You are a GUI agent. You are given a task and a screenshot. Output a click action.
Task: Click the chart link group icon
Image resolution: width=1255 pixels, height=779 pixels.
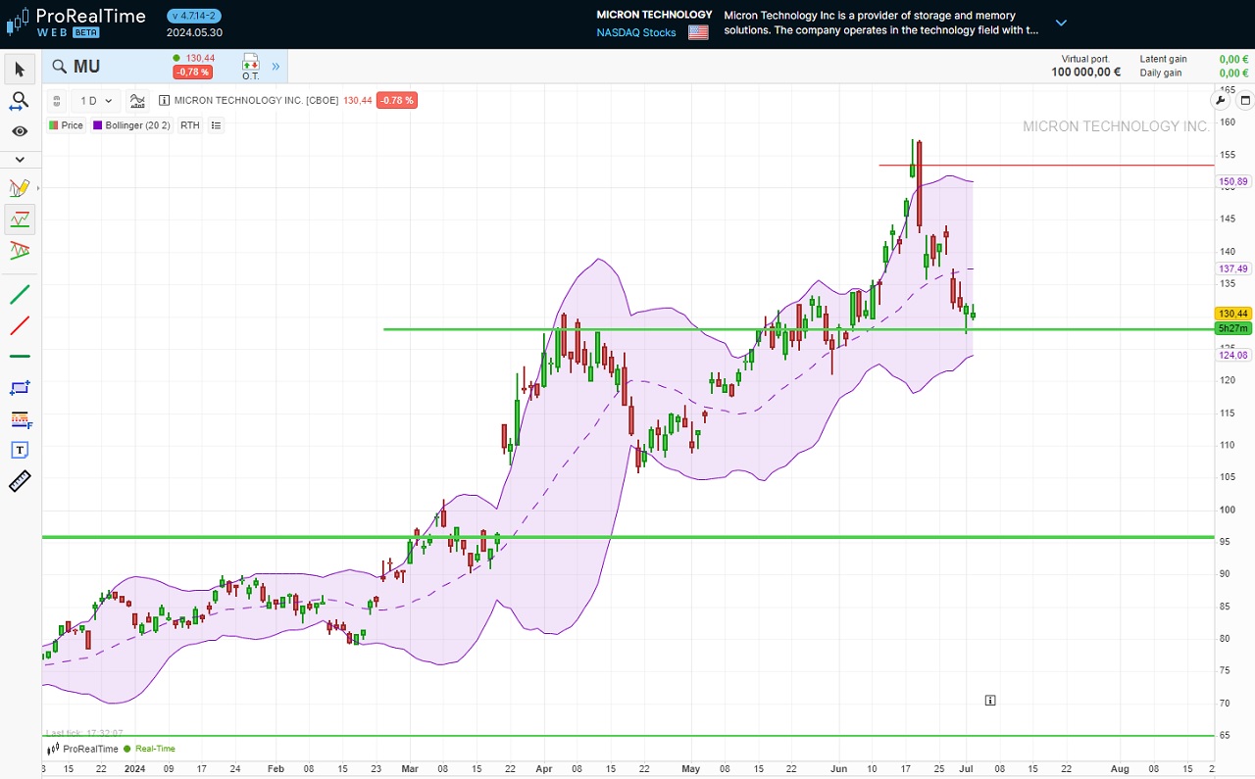(x=57, y=100)
